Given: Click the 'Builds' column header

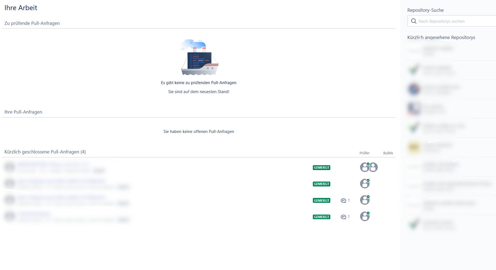Looking at the screenshot, I should pos(388,153).
